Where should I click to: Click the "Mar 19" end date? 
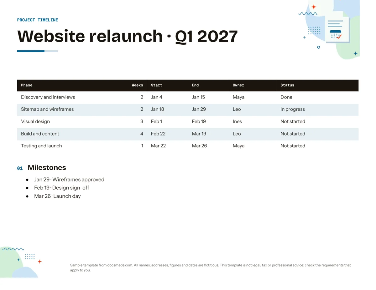pos(199,134)
